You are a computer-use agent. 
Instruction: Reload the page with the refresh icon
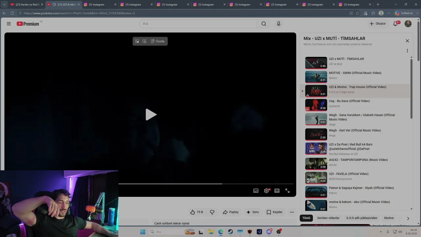pos(12,13)
